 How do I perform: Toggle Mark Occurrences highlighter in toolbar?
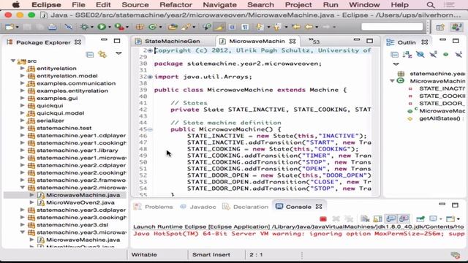pos(219,27)
